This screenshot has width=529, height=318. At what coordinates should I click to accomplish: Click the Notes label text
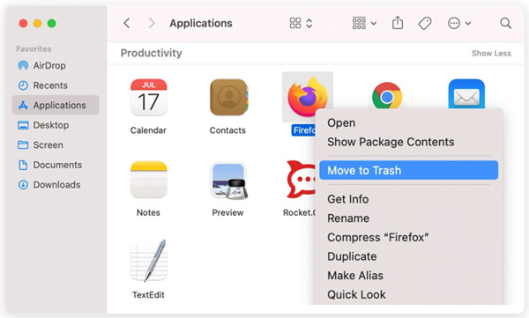coord(148,212)
